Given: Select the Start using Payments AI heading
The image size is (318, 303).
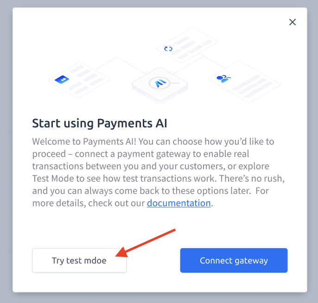Looking at the screenshot, I should [x=100, y=123].
